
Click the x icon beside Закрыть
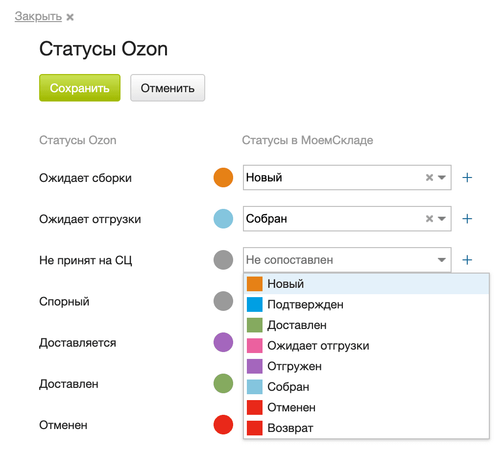(x=70, y=17)
